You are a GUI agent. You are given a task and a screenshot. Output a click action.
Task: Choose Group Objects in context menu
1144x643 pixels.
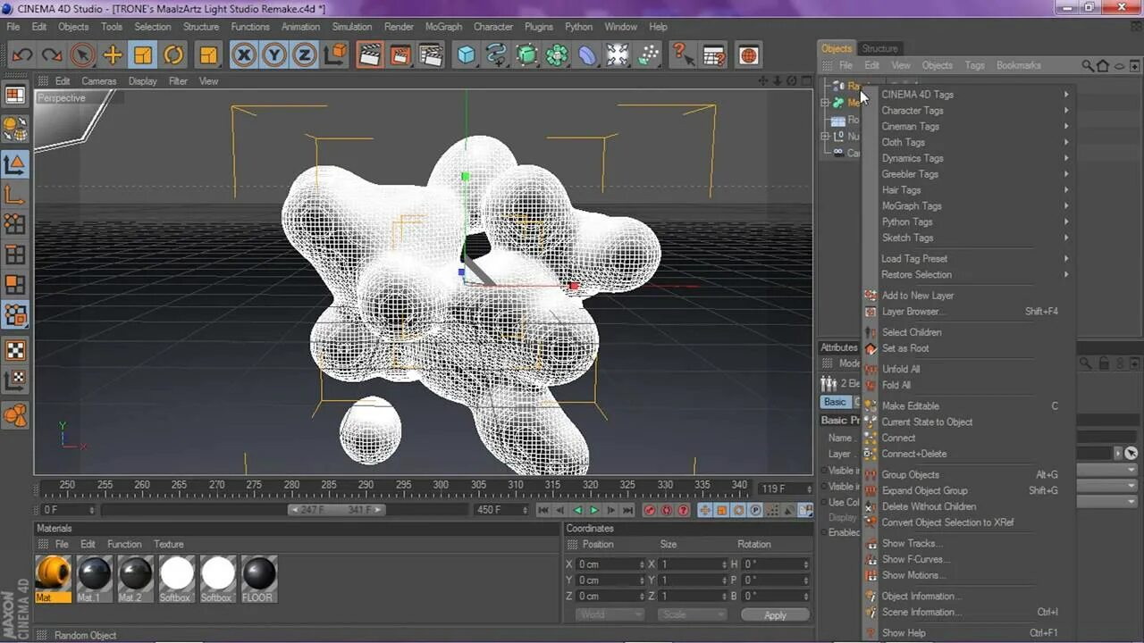point(970,475)
